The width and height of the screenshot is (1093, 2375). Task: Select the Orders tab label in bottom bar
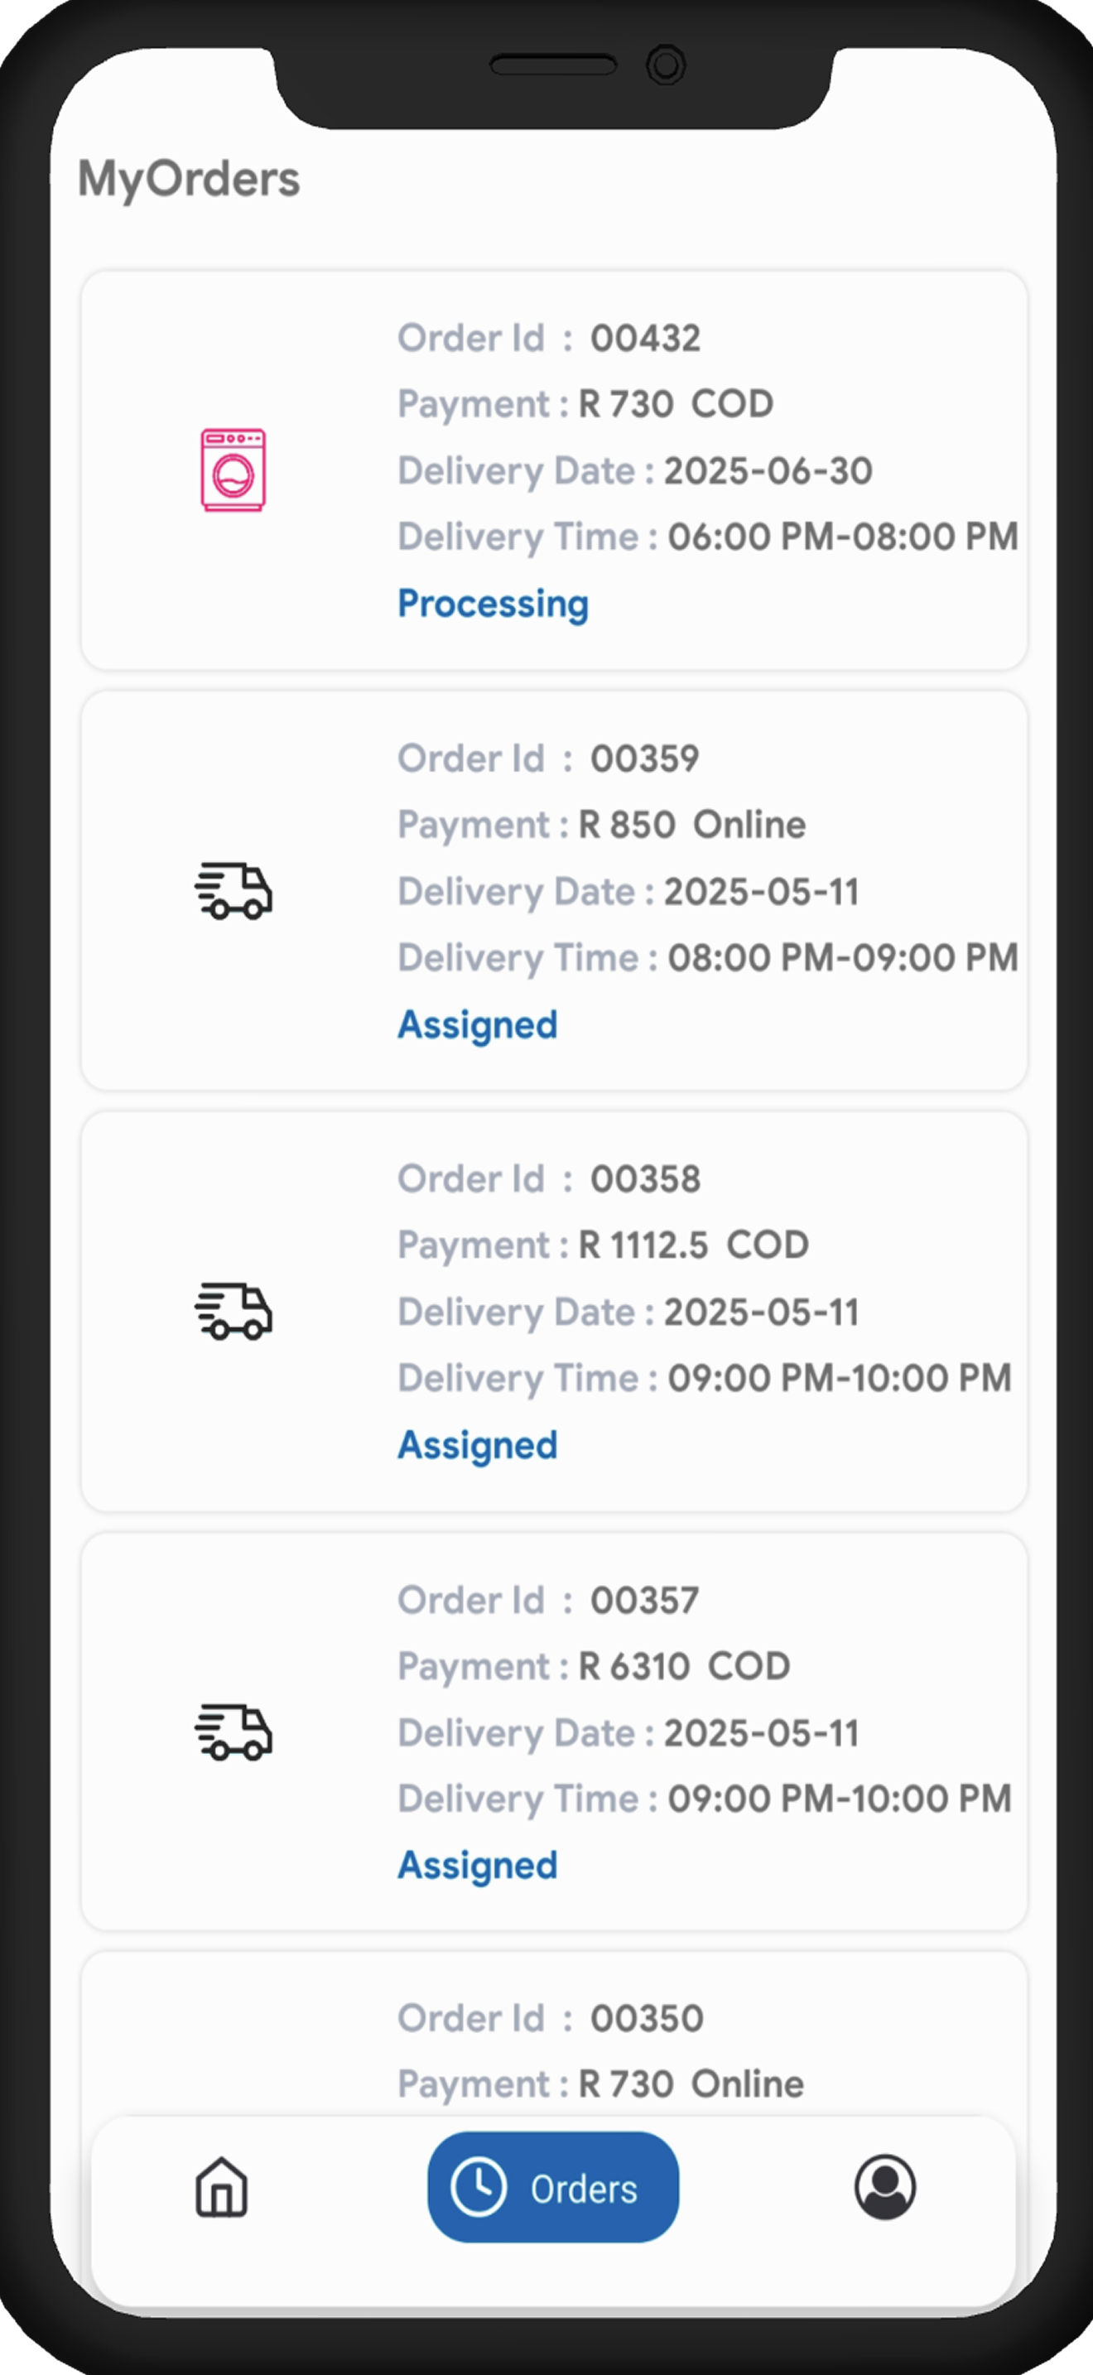tap(584, 2189)
